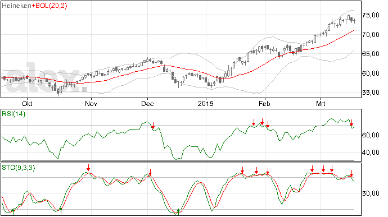Click the 40,00 label on the RSI axis
The width and height of the screenshot is (388, 217).
click(x=371, y=153)
